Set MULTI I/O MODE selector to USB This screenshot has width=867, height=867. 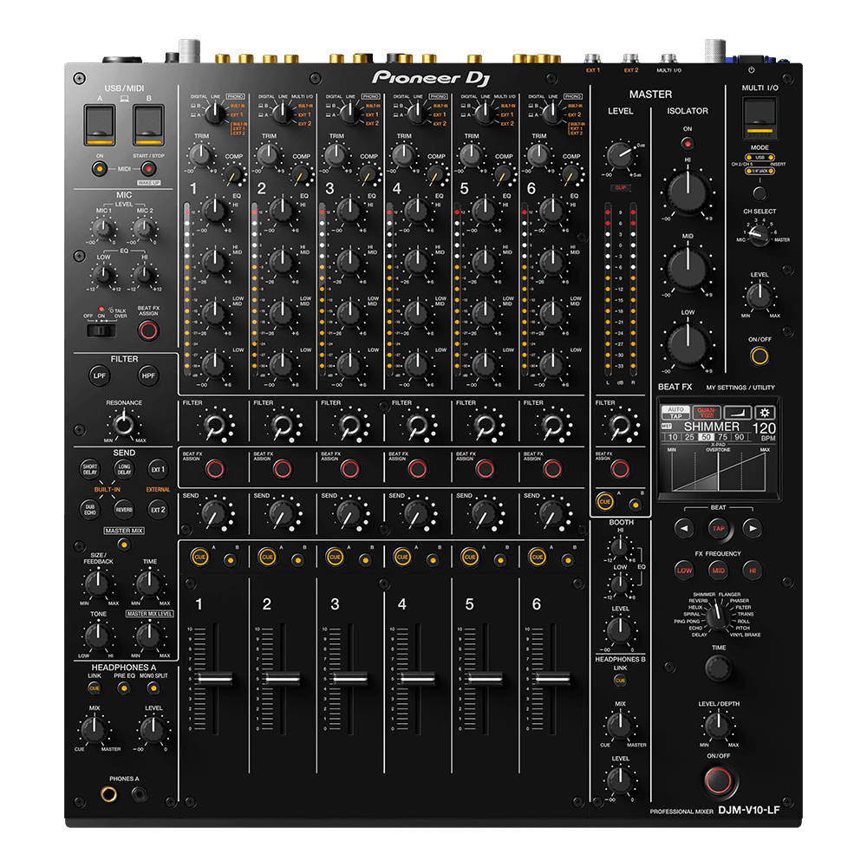point(760,157)
